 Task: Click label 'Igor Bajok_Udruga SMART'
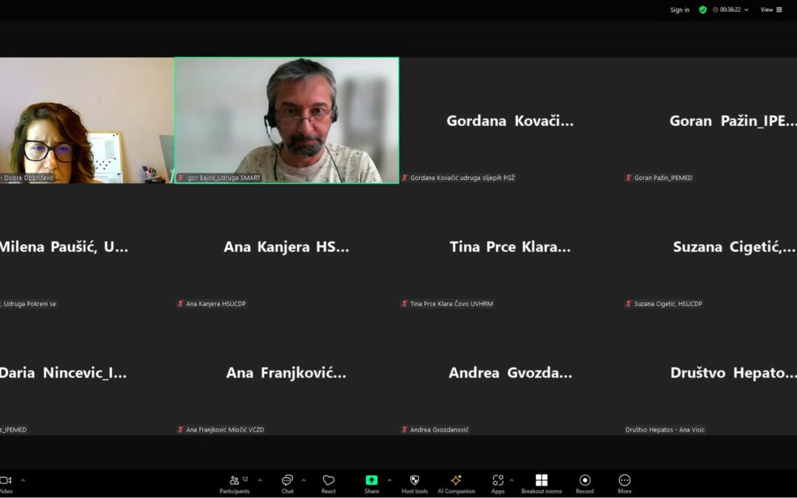pos(223,178)
